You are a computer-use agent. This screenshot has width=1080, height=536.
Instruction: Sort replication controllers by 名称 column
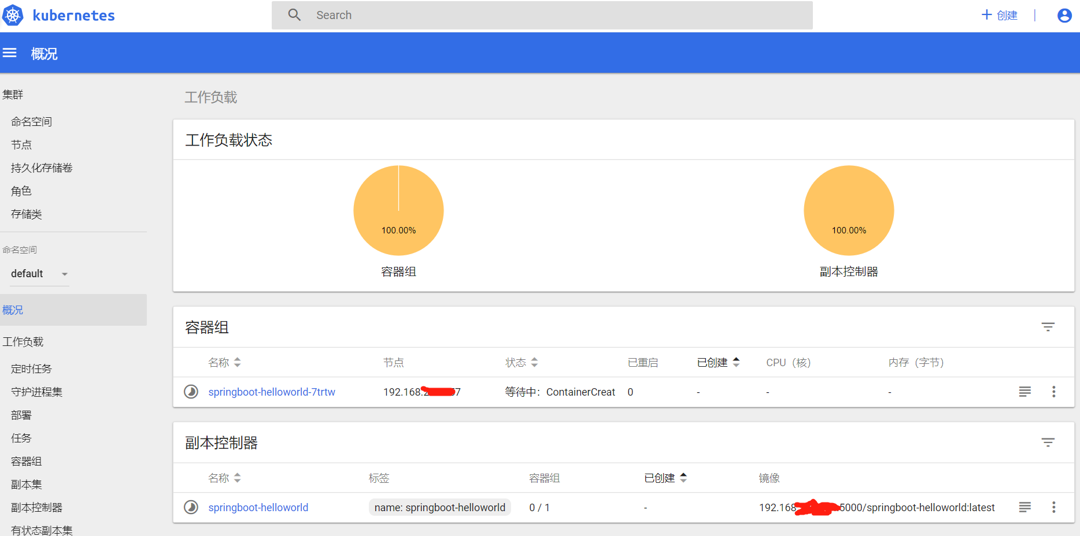(x=224, y=478)
